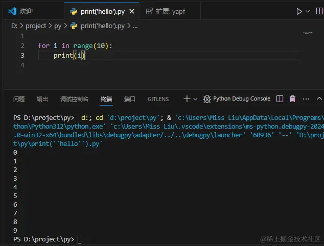The height and width of the screenshot is (246, 324).
Task: Split the editor to the right
Action: (x=320, y=11)
